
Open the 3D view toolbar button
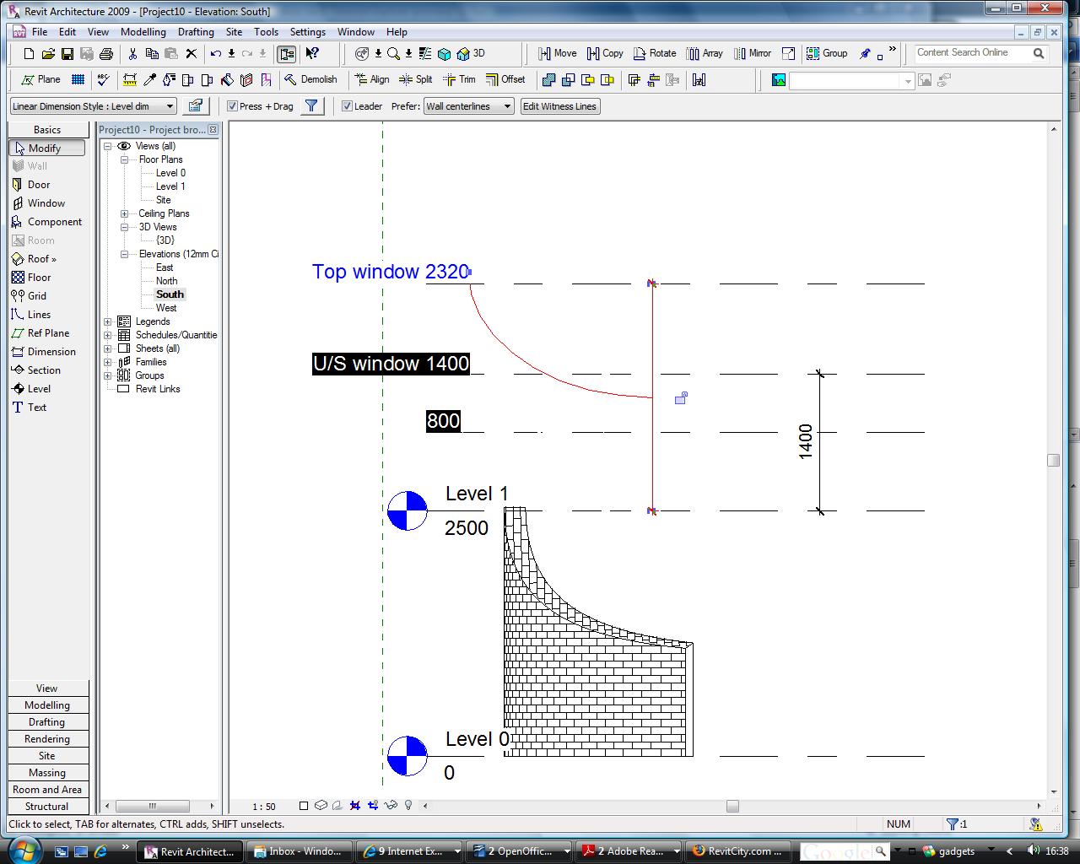pos(471,53)
